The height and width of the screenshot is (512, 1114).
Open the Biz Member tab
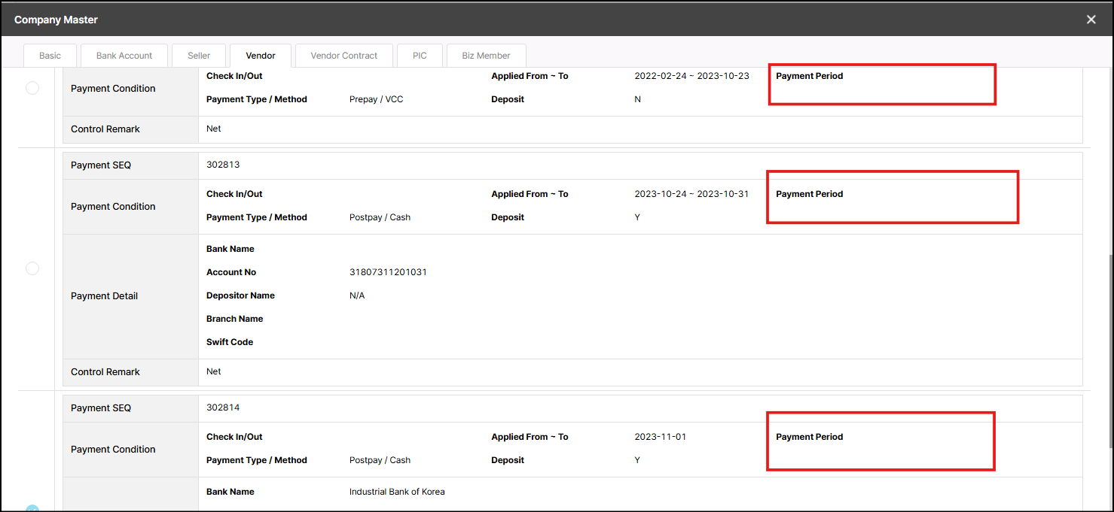[x=486, y=56]
